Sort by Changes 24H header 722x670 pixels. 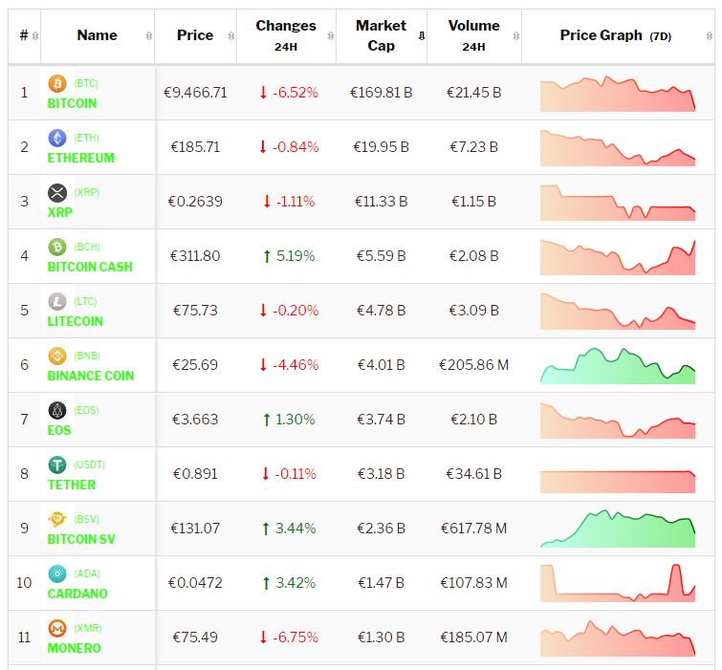(285, 35)
